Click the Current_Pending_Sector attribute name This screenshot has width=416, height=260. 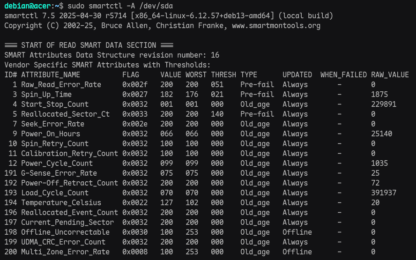(x=67, y=223)
